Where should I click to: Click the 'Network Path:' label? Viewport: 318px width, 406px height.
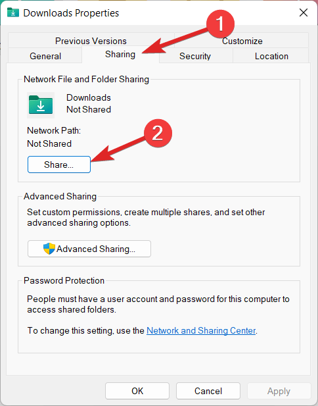[54, 130]
